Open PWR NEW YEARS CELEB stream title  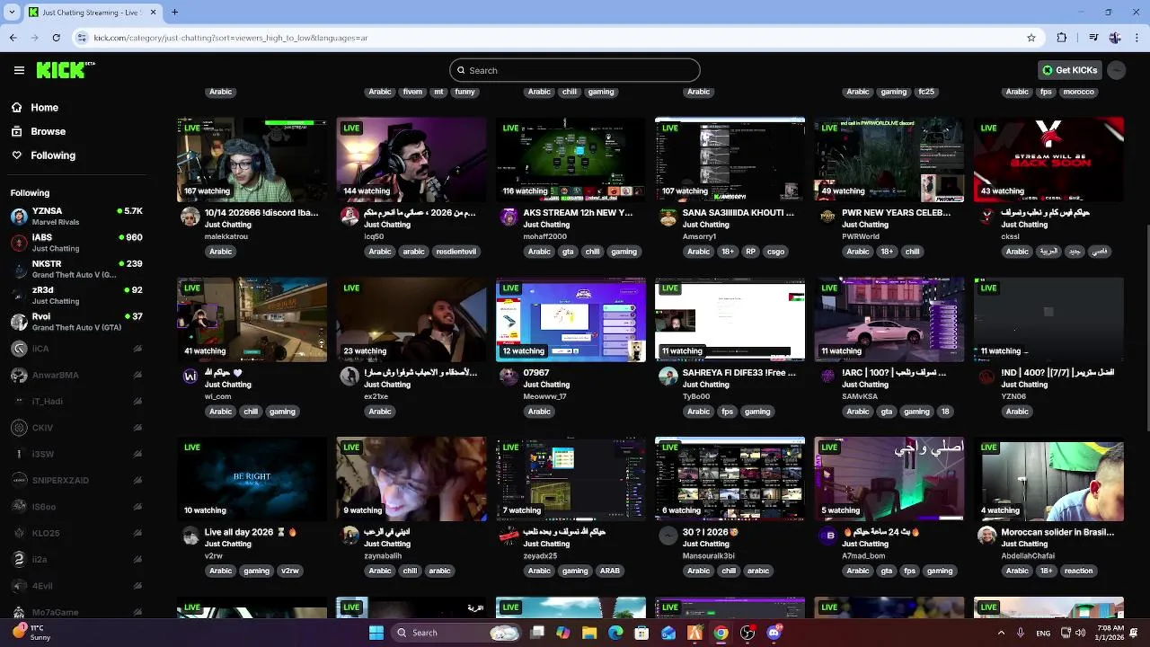click(897, 213)
